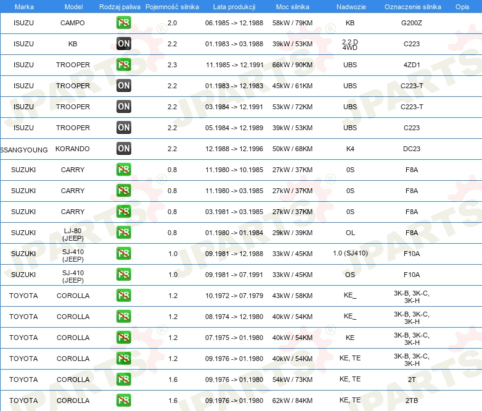Select the Marka column header

(x=24, y=7)
